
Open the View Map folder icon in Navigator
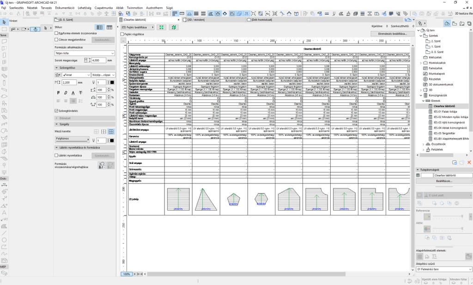pos(455,23)
